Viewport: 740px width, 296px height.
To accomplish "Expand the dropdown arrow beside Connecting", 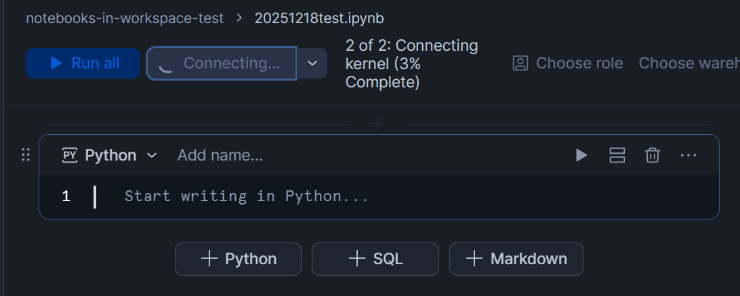I will 312,63.
